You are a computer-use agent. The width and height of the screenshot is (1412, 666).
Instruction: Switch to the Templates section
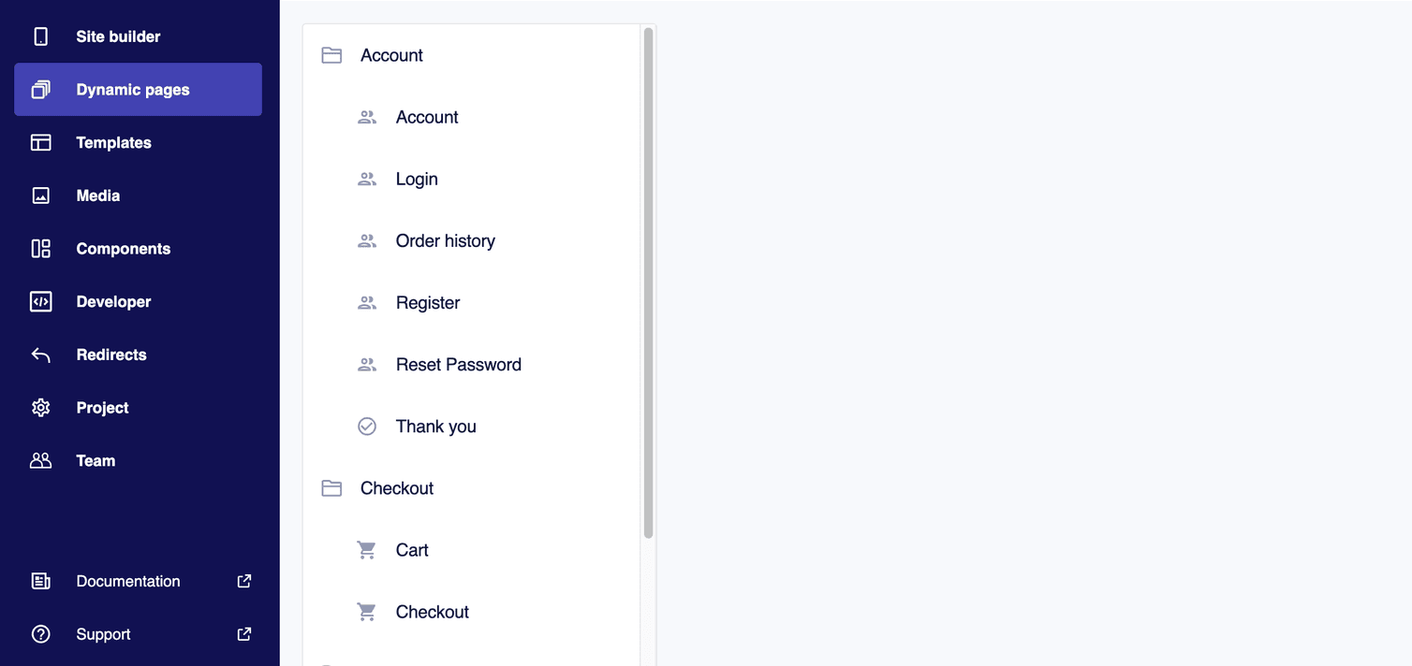113,142
